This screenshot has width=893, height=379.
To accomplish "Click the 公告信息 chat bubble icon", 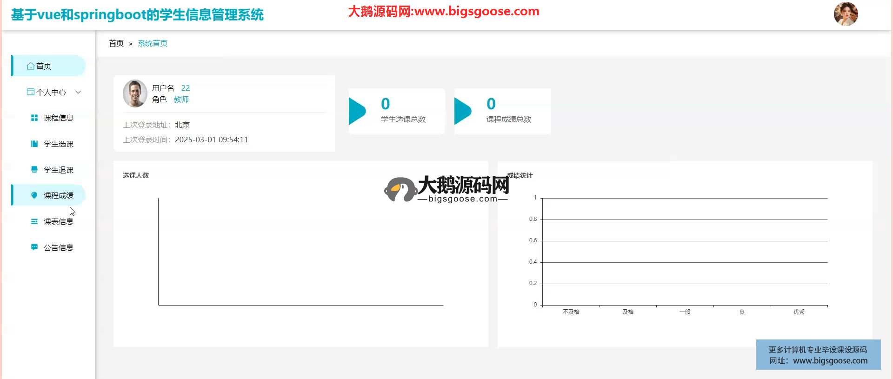I will (x=34, y=247).
